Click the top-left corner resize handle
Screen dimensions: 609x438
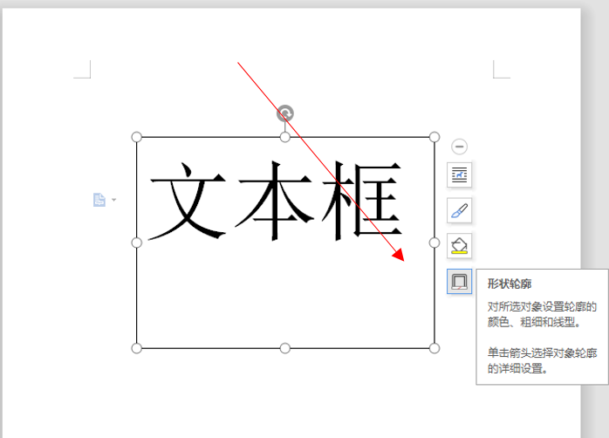pyautogui.click(x=136, y=137)
